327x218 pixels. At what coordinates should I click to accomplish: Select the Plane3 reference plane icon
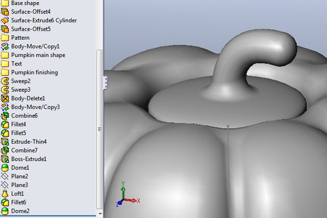(x=5, y=185)
